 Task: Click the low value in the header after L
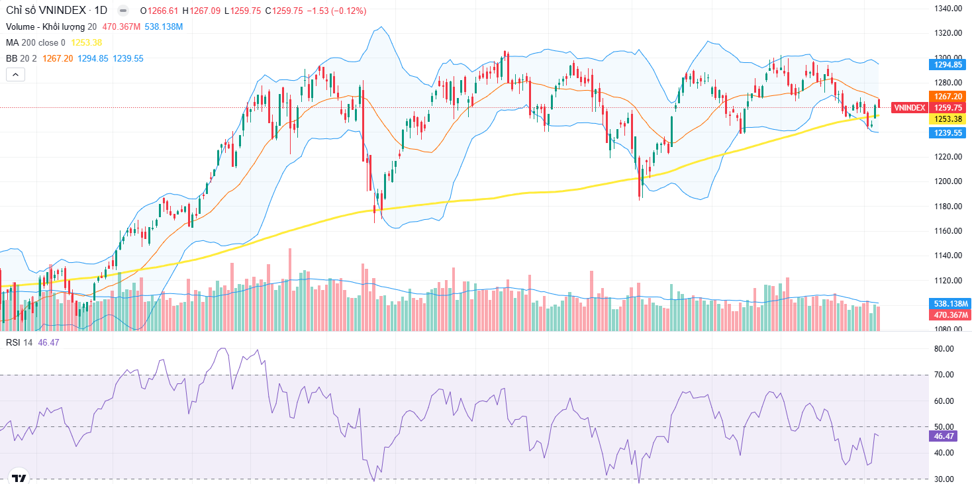tap(246, 11)
